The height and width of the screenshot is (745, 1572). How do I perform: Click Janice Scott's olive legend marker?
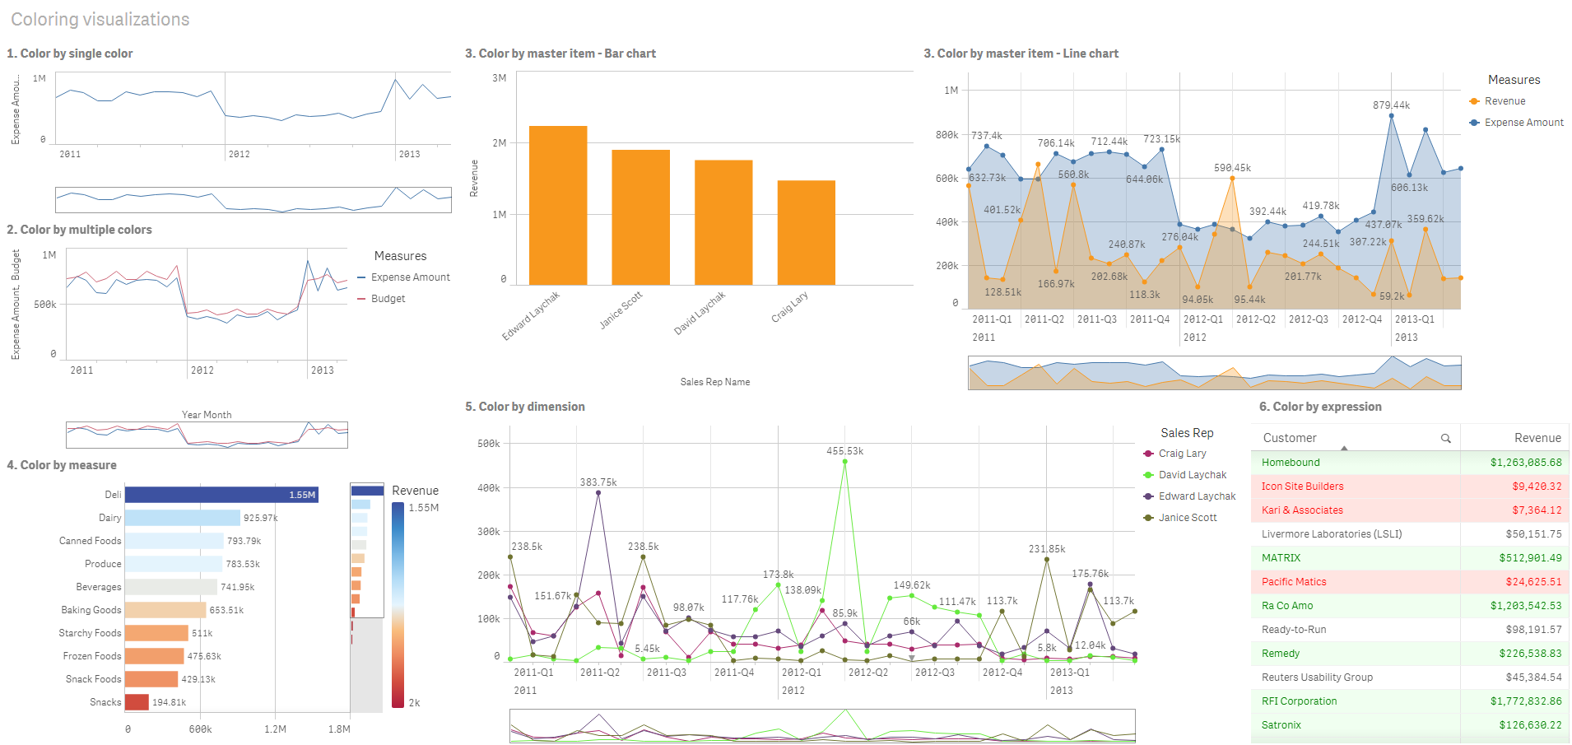point(1146,517)
